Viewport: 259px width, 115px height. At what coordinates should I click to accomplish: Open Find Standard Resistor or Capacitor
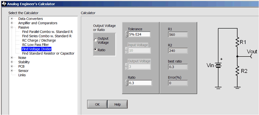pos(48,53)
